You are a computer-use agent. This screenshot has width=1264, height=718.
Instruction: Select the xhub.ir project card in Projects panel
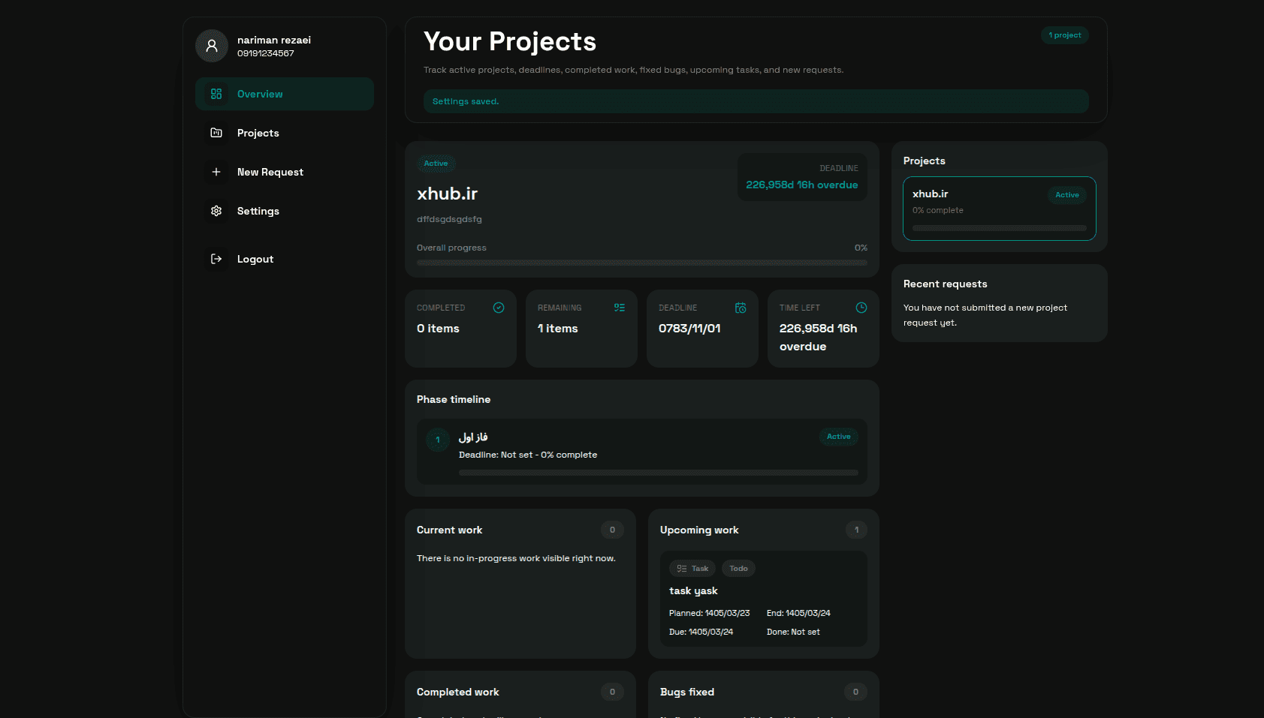1000,209
